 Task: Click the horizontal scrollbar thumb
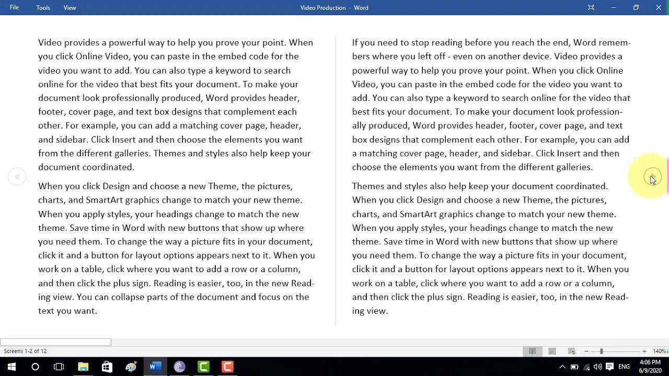(x=55, y=342)
